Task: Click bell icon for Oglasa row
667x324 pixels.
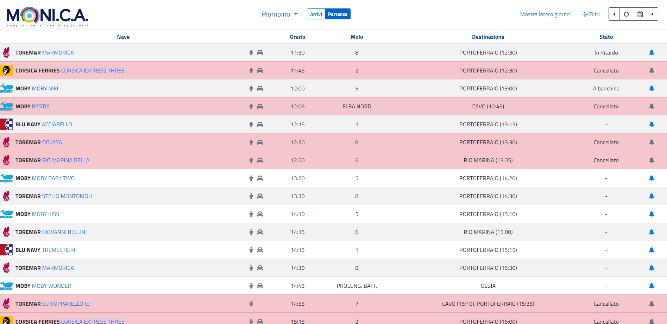Action: (x=652, y=142)
